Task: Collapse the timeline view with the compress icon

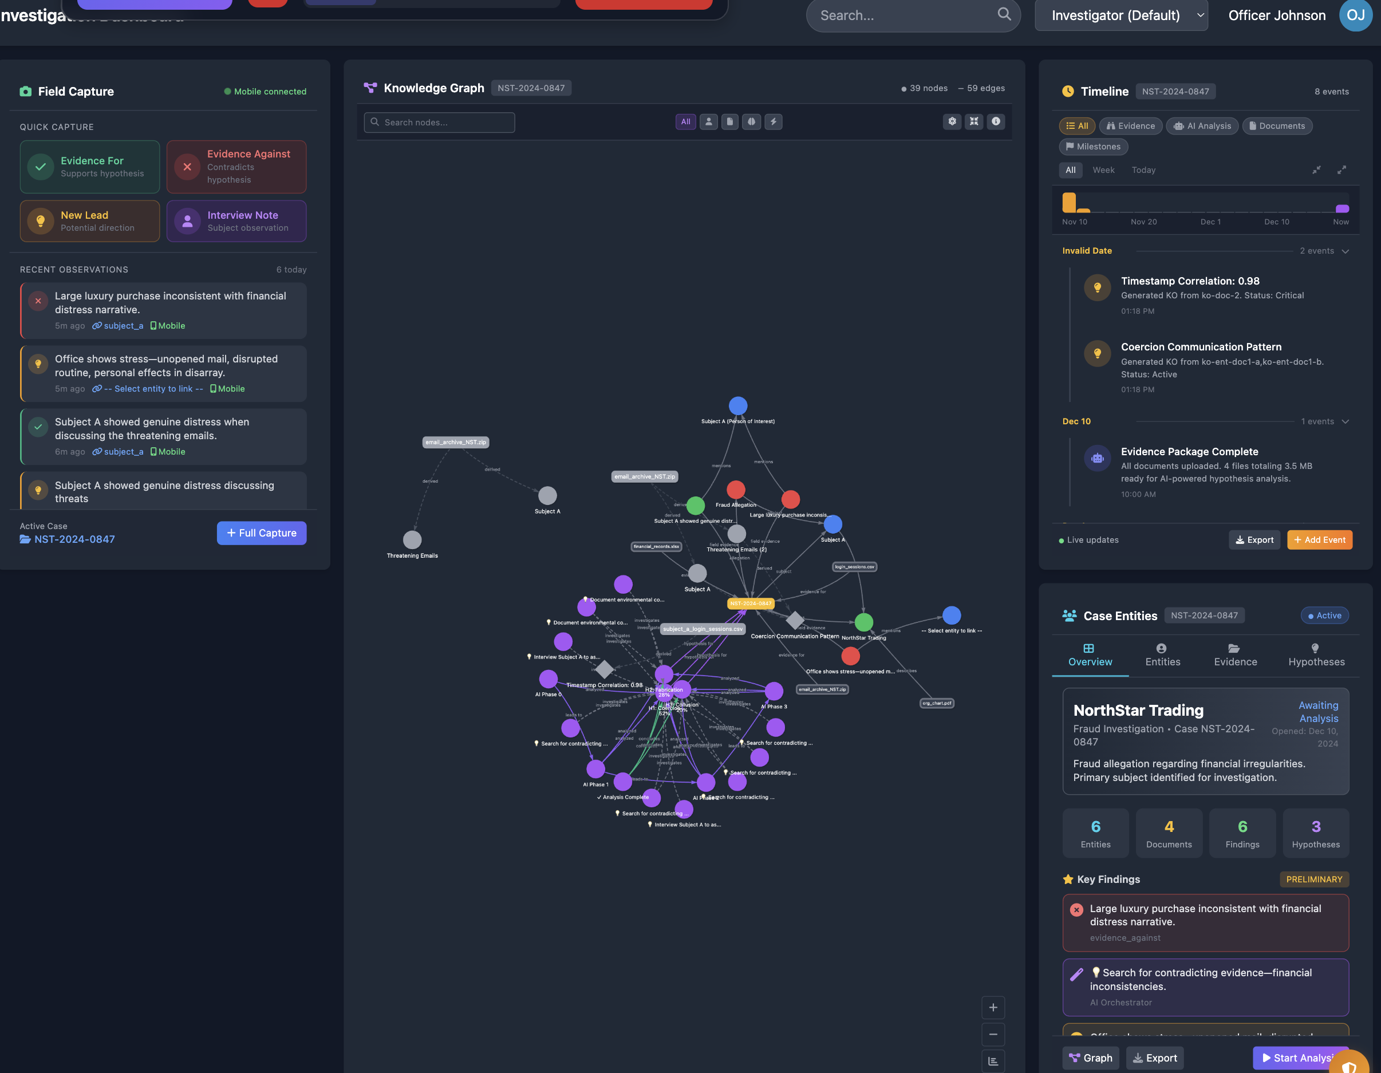Action: click(1316, 169)
